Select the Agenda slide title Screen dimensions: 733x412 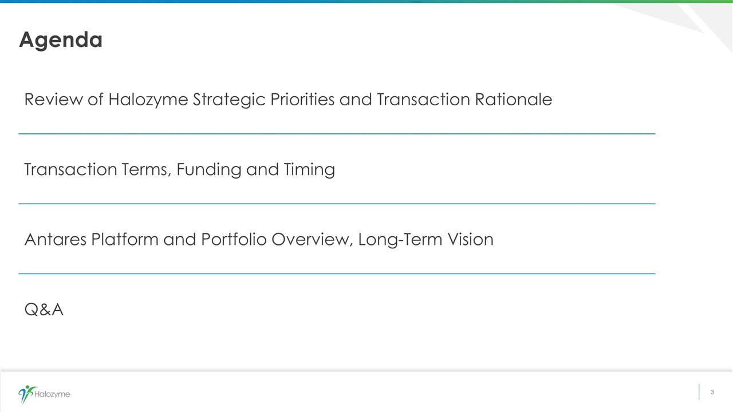point(61,39)
